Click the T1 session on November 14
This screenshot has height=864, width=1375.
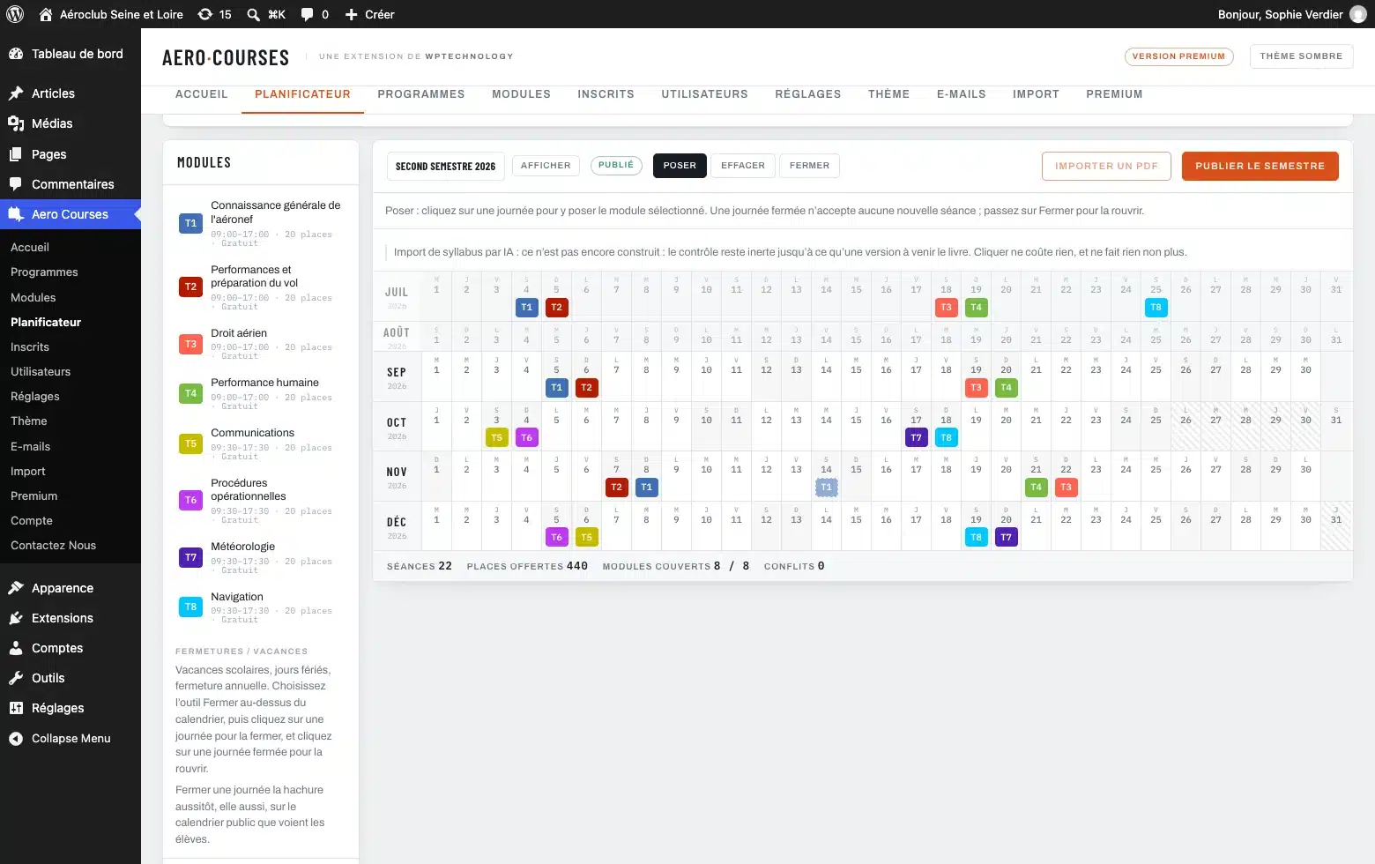click(826, 487)
